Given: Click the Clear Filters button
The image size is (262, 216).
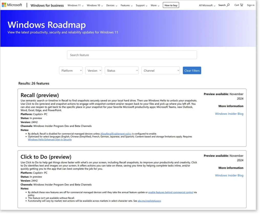Looking at the screenshot, I should 192,71.
